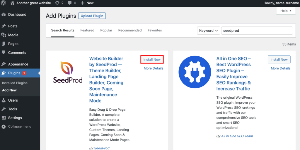
Task: Collapse the admin sidebar menu
Action: pos(19,127)
